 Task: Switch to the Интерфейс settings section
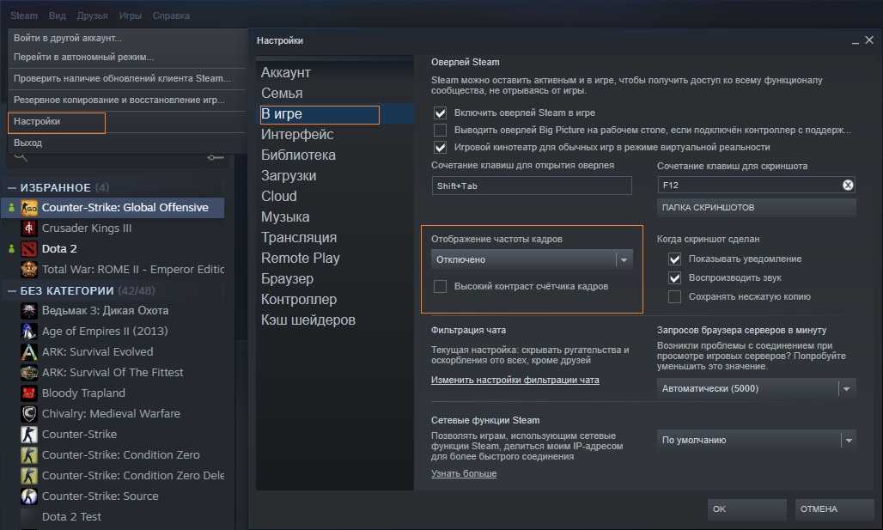297,135
